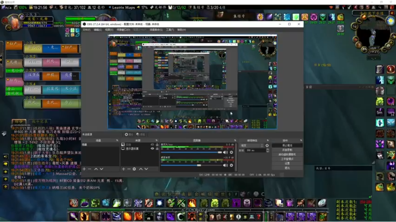
Task: Click the 5m timer icon on right bar
Action: (x=380, y=112)
